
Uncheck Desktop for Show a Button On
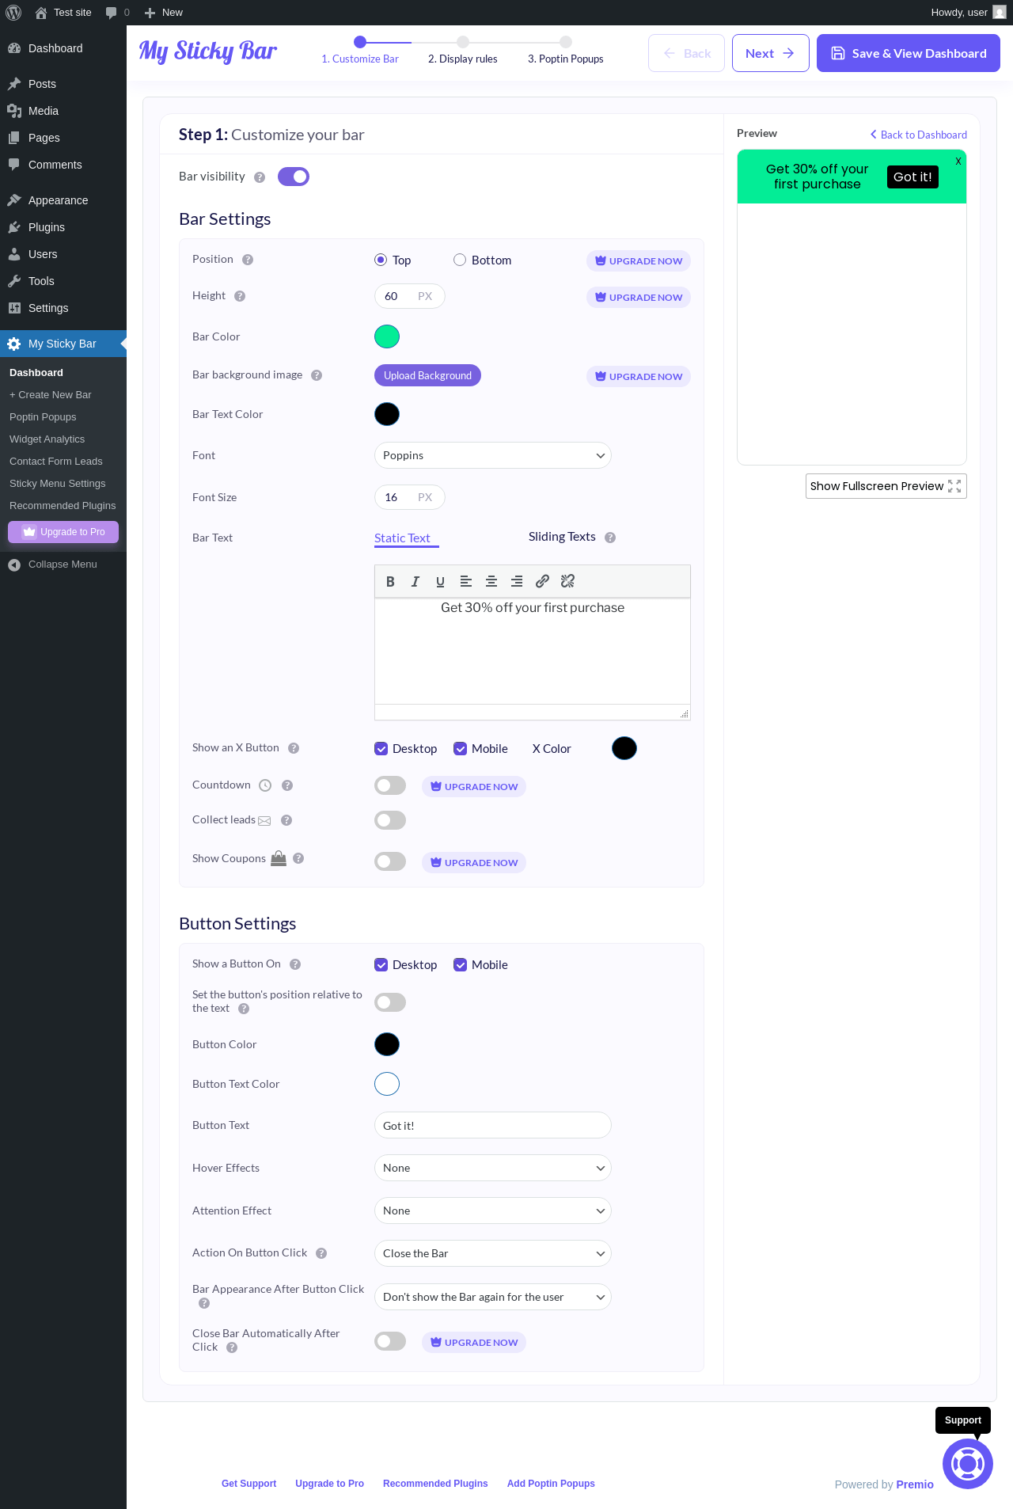click(381, 965)
